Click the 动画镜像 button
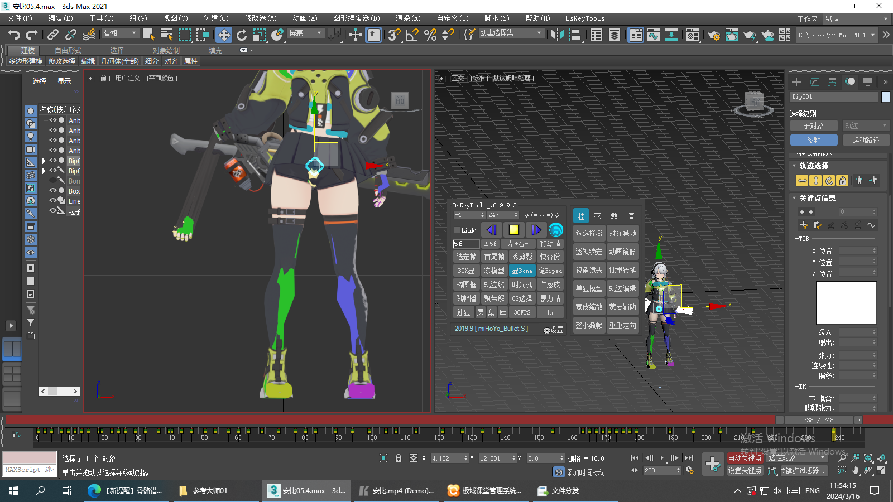Viewport: 893px width, 502px height. pos(622,252)
